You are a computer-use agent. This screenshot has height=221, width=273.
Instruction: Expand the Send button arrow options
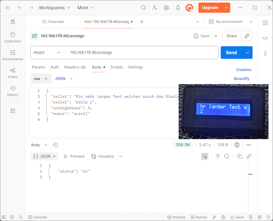[247, 53]
